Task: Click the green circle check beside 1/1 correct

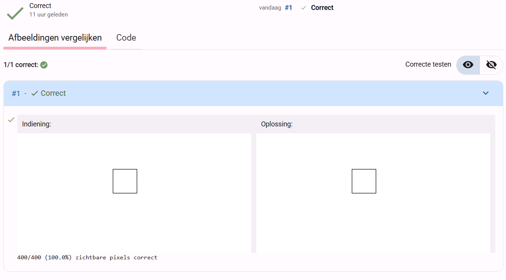Action: [44, 65]
